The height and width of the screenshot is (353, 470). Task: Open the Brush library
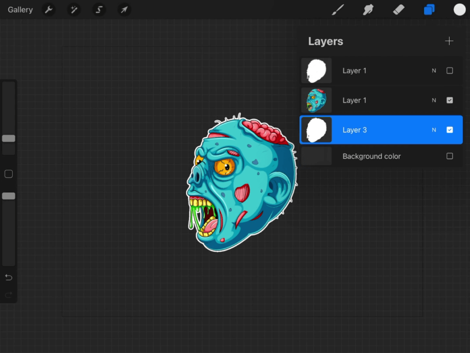click(338, 9)
